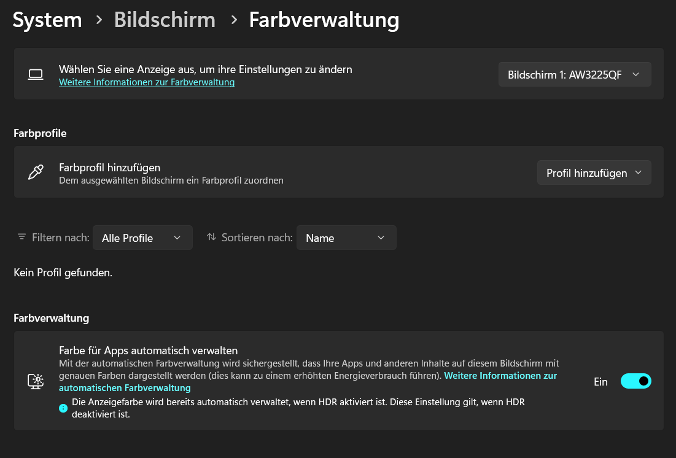The image size is (676, 458).
Task: Click 'Dem ausgewählten Bildschirm ein Farbprofil zuordnen' text
Action: tap(171, 180)
